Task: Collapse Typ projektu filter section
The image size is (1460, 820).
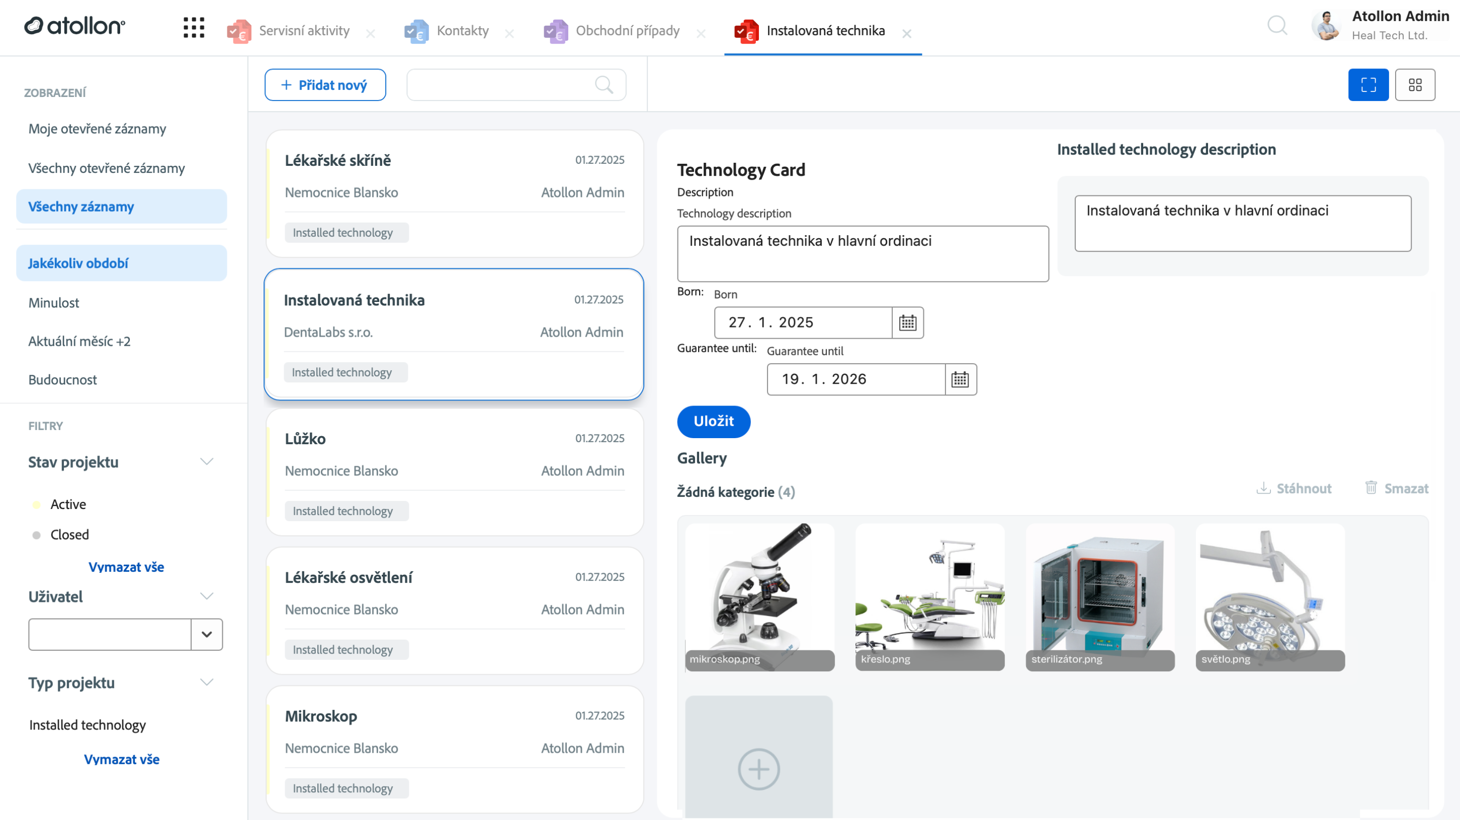Action: coord(207,682)
